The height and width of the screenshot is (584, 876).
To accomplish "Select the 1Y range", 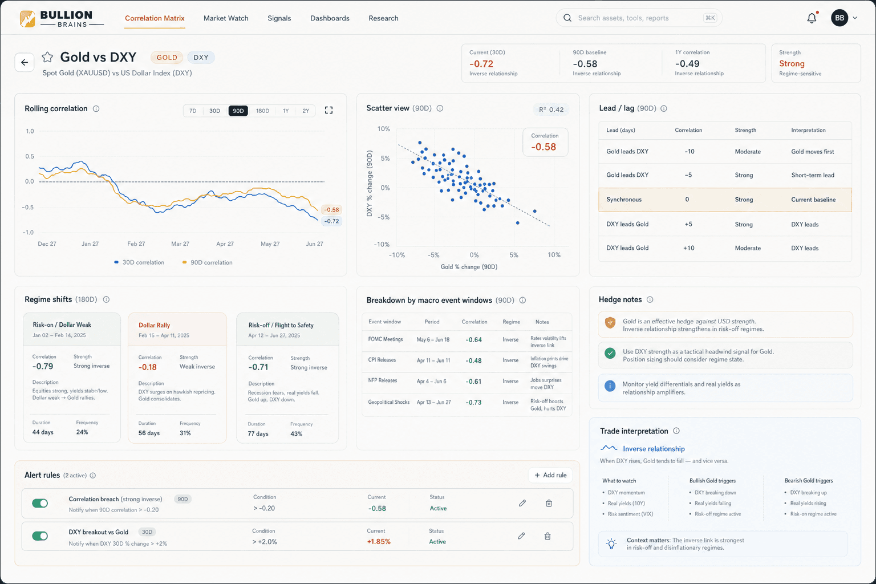I will tap(286, 111).
